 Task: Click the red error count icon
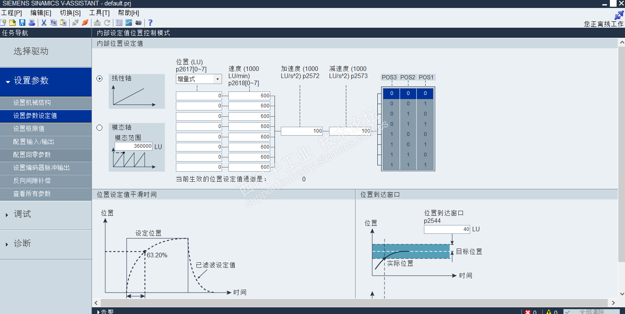pos(528,312)
